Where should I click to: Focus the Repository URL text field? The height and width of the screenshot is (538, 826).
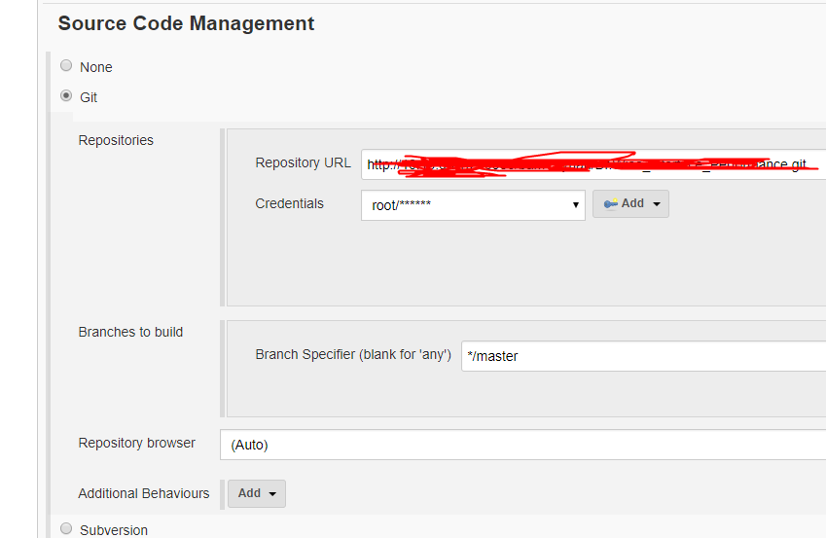click(593, 164)
